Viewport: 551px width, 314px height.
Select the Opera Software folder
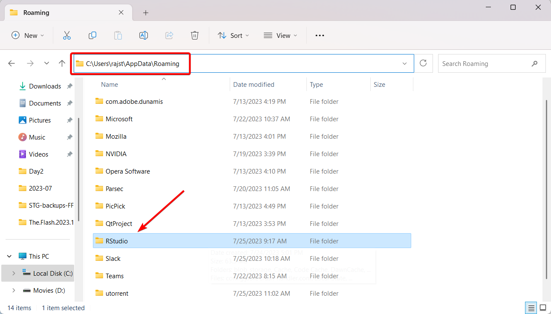[x=252, y=171]
